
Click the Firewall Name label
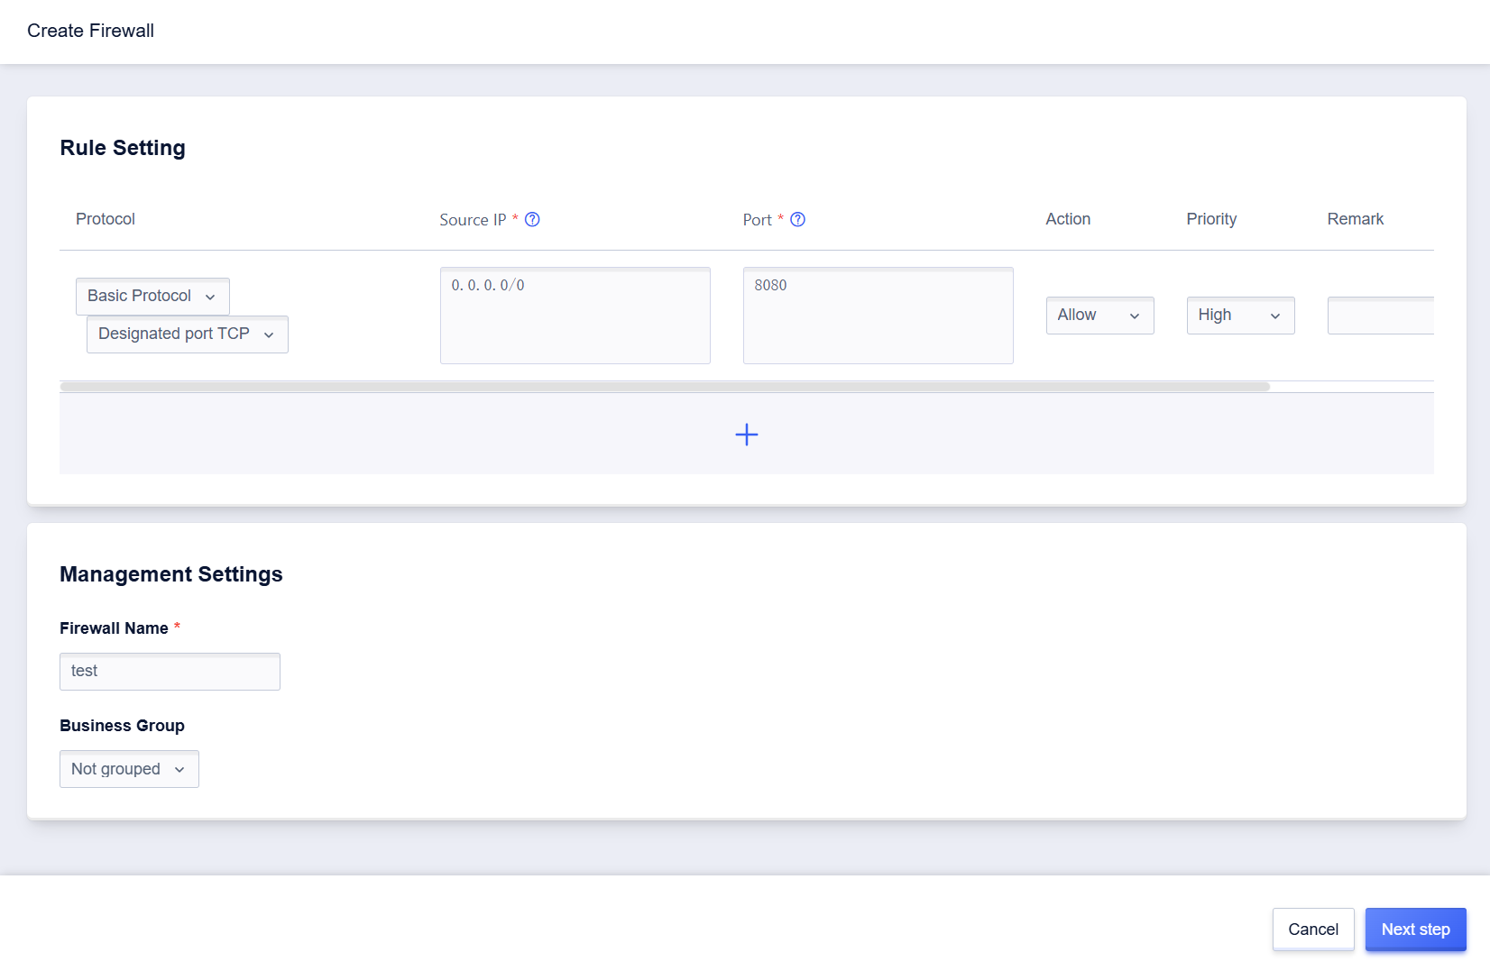[114, 628]
